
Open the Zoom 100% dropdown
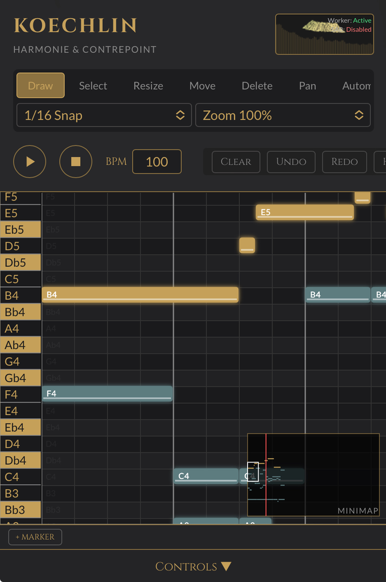click(x=283, y=115)
